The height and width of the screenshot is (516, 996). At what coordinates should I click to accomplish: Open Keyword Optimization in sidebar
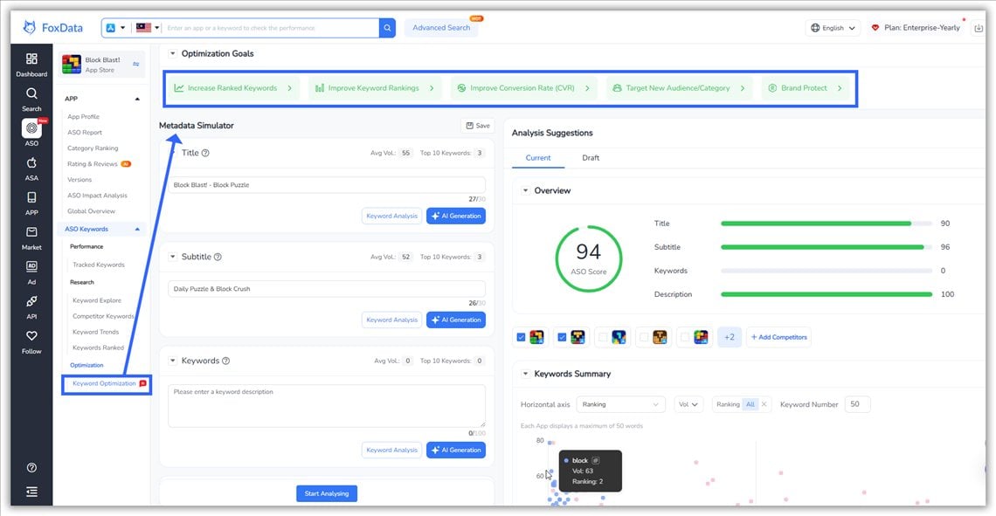click(x=104, y=383)
